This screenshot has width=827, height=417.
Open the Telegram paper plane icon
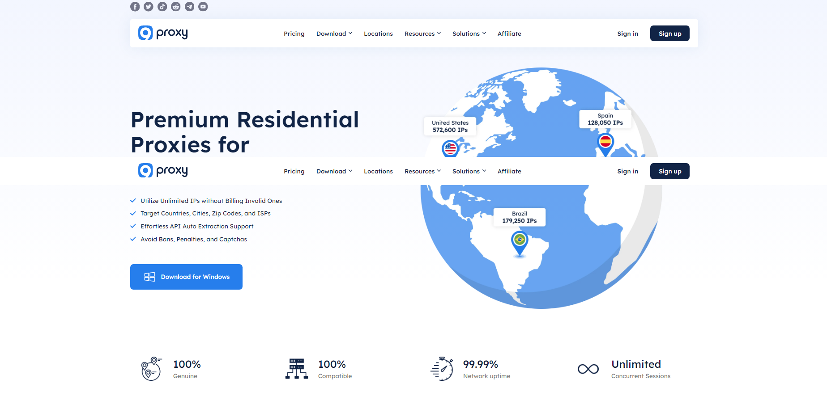pyautogui.click(x=190, y=7)
